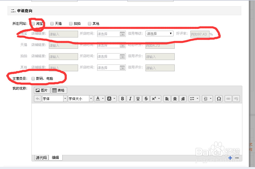The height and width of the screenshot is (169, 255).
Task: Click the 拍拍 row 开店时间 calendar icon
Action: [x=122, y=56]
